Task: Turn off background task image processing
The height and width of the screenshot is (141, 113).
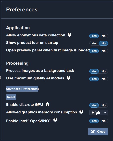Action: pyautogui.click(x=103, y=71)
